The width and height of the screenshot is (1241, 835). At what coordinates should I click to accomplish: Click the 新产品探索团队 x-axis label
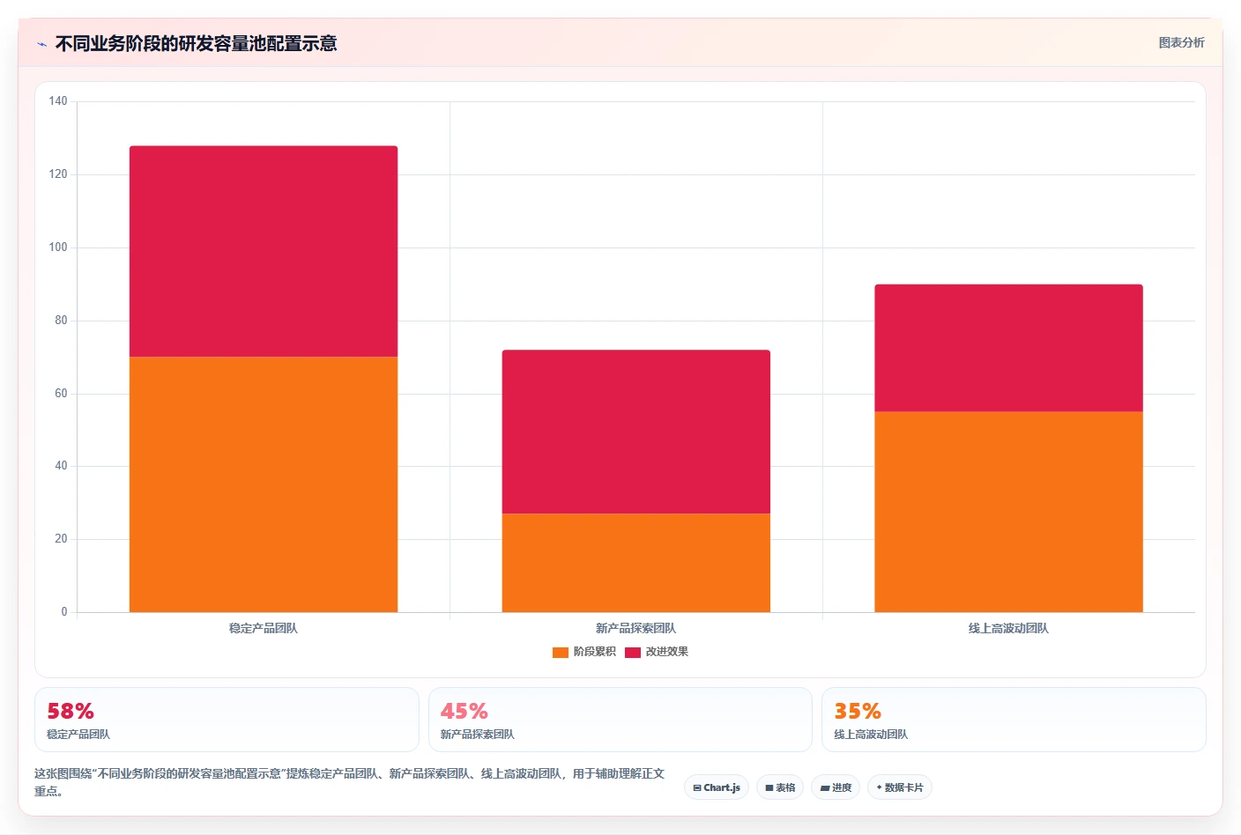(636, 628)
